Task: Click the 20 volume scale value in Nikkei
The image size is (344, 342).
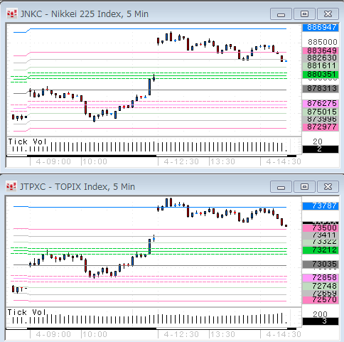Action: coord(318,141)
